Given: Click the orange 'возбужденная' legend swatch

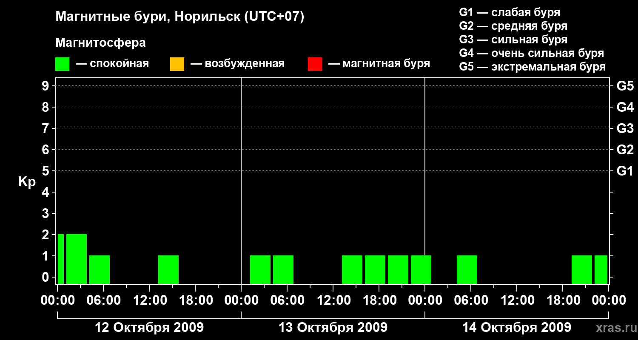Looking at the screenshot, I should pos(177,64).
